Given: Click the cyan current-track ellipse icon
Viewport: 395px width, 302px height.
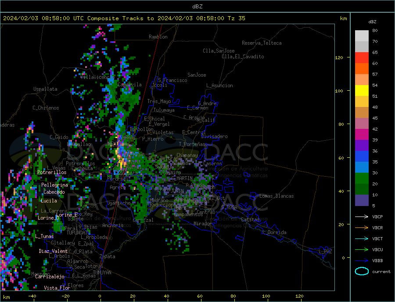Looking at the screenshot, I should point(362,271).
